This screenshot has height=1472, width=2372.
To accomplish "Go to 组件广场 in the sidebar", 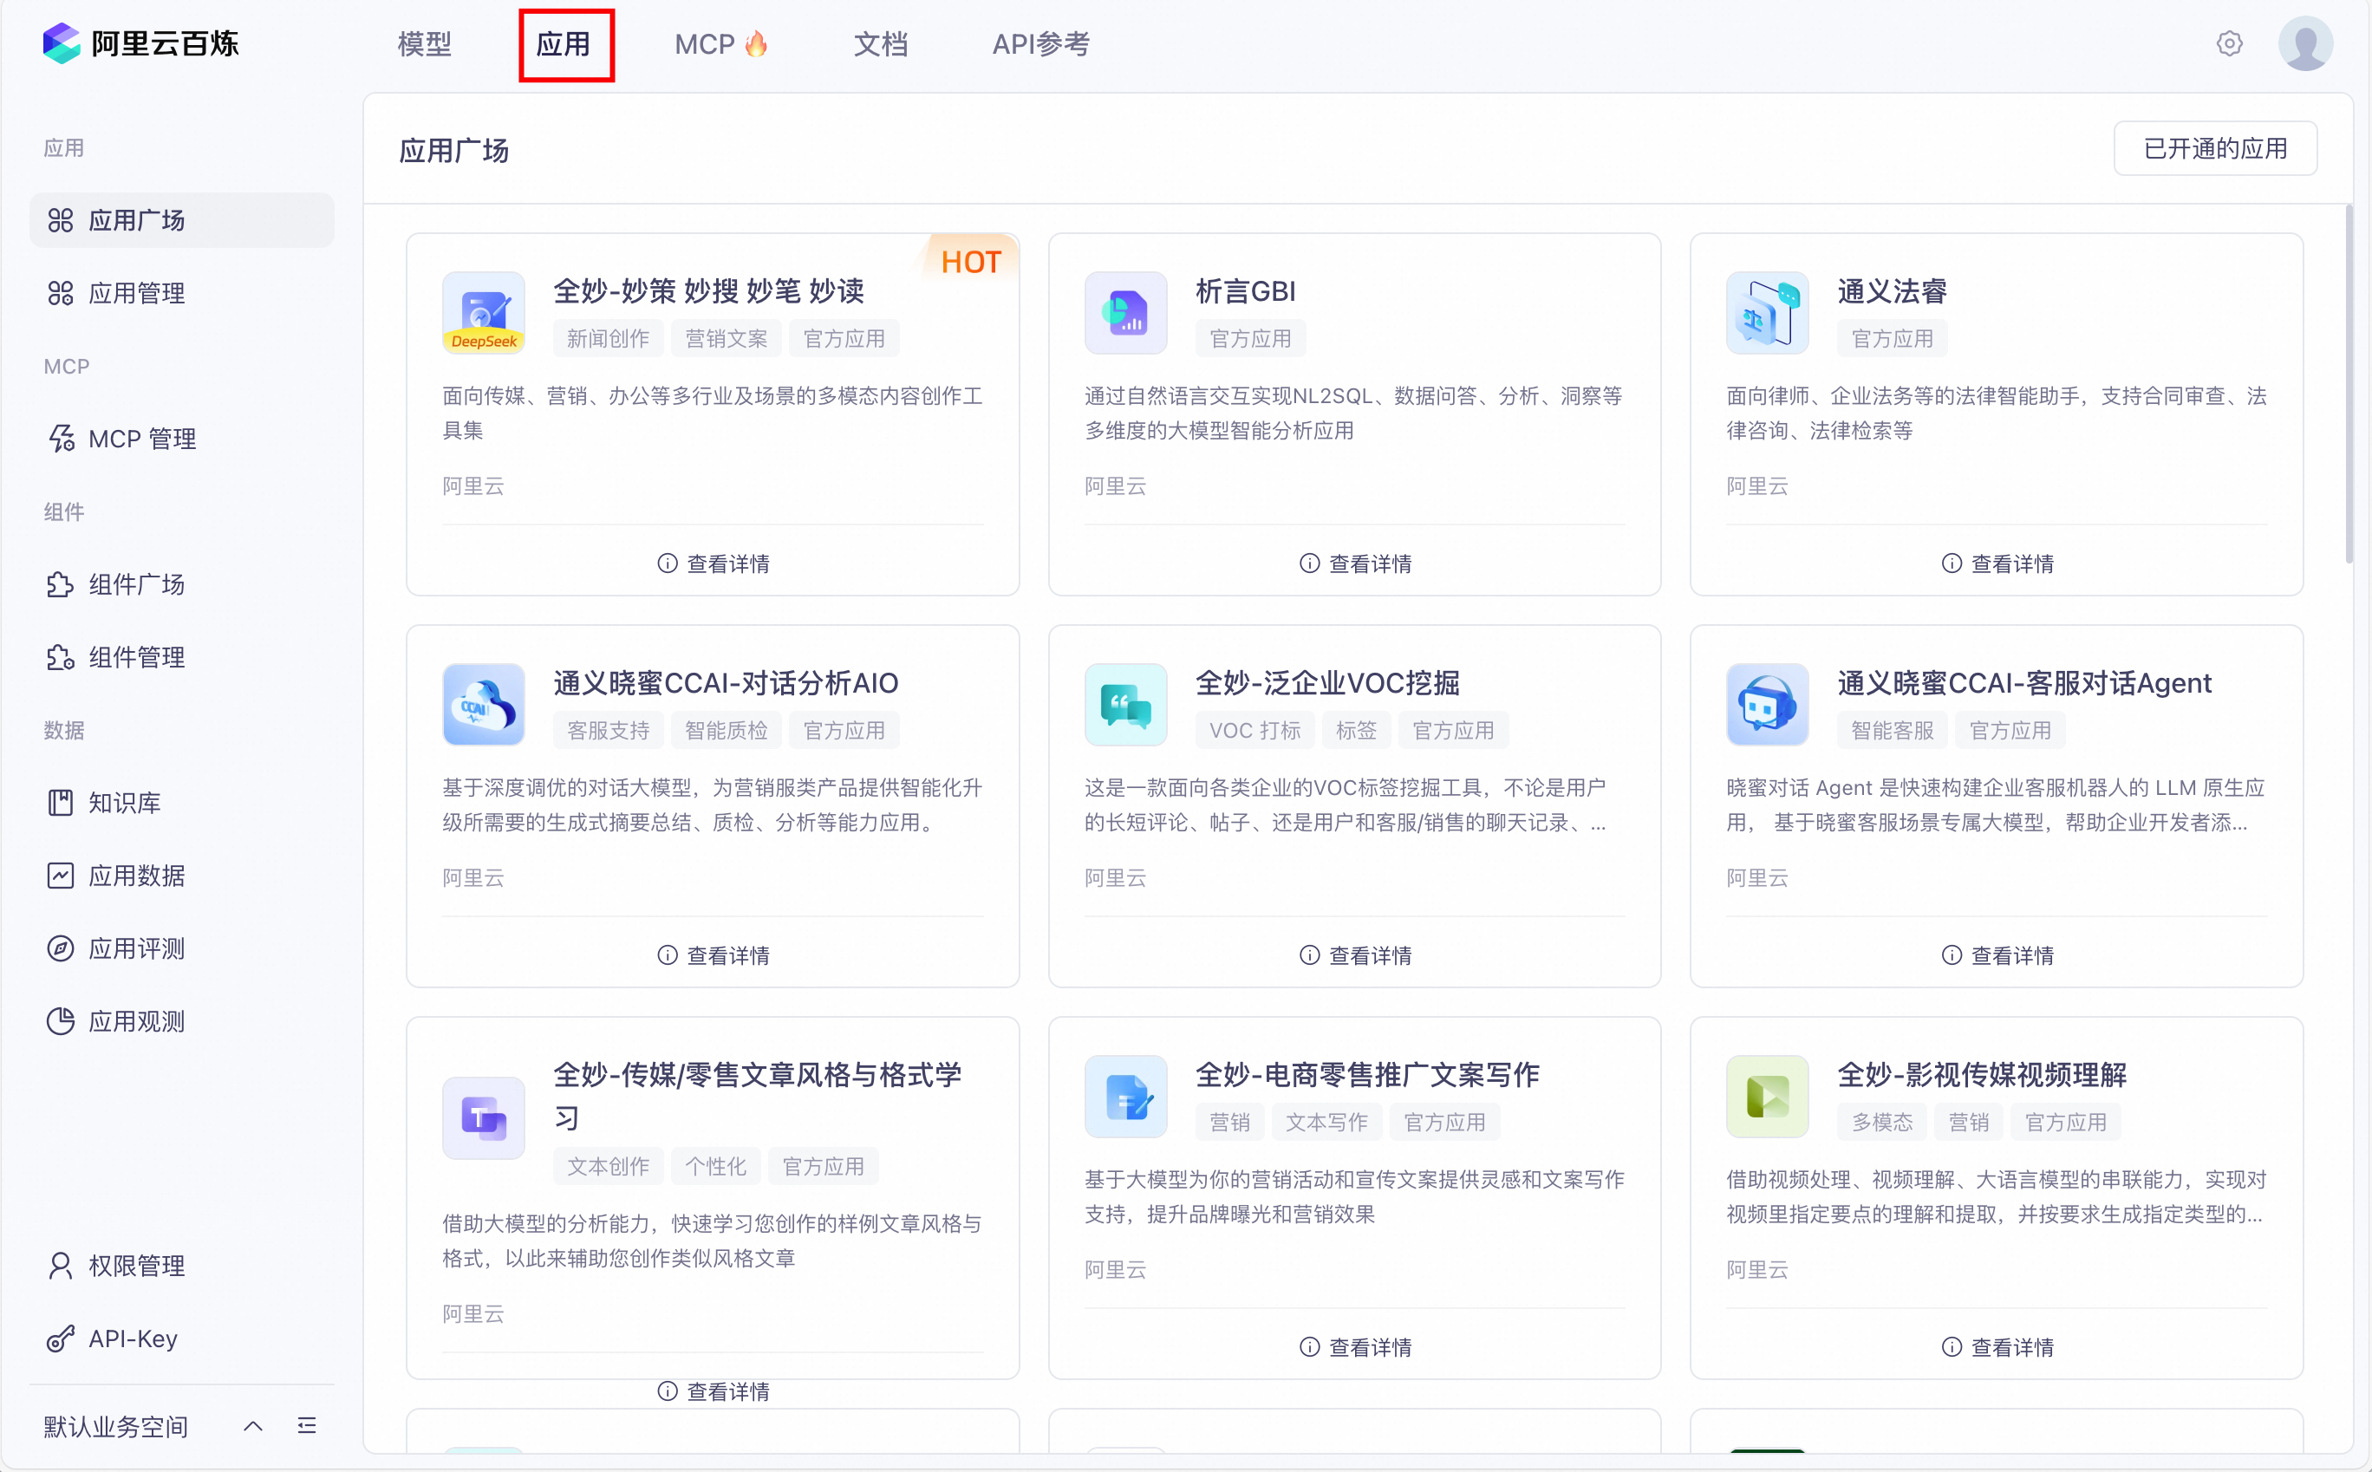I will [x=136, y=584].
